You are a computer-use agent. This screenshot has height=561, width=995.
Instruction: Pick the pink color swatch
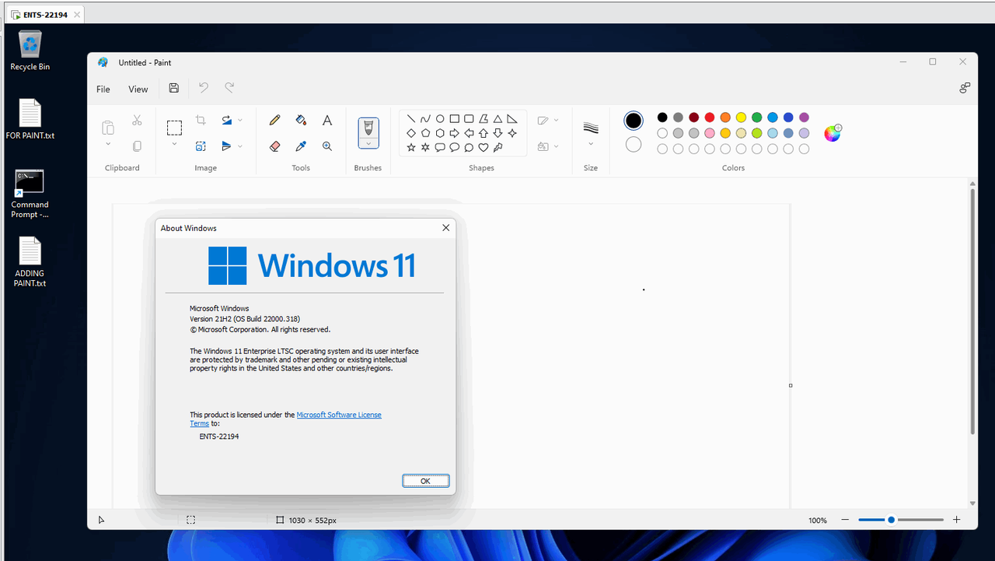[710, 133]
